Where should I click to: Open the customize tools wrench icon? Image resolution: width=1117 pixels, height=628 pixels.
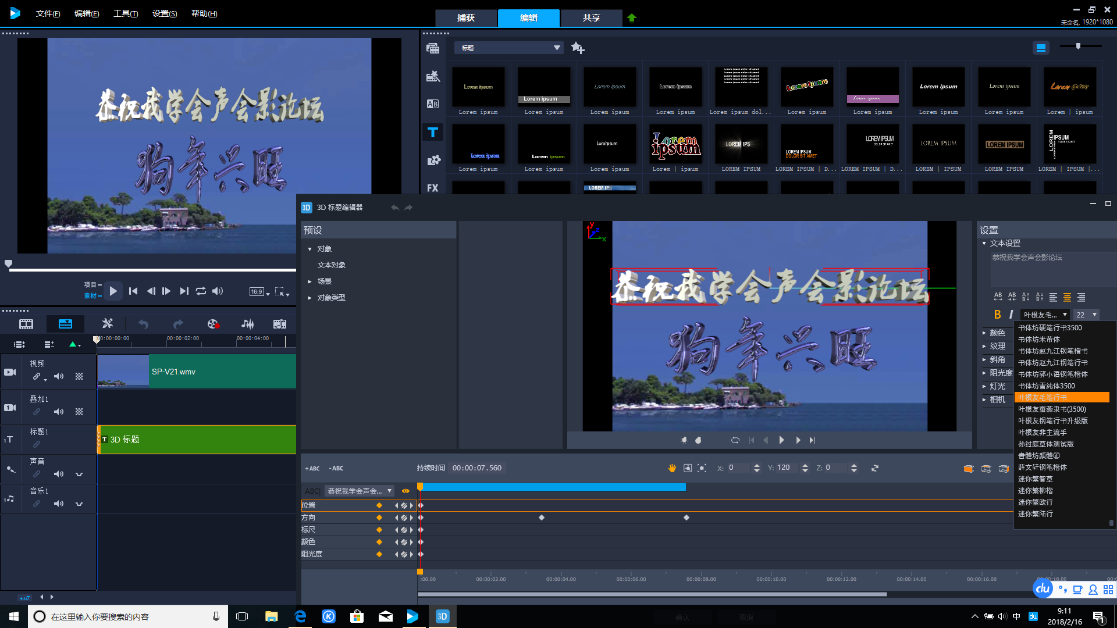click(x=107, y=324)
